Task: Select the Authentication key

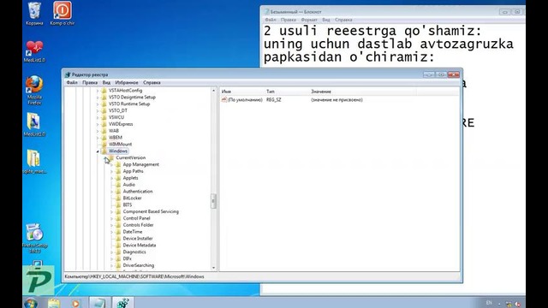Action: tap(138, 192)
